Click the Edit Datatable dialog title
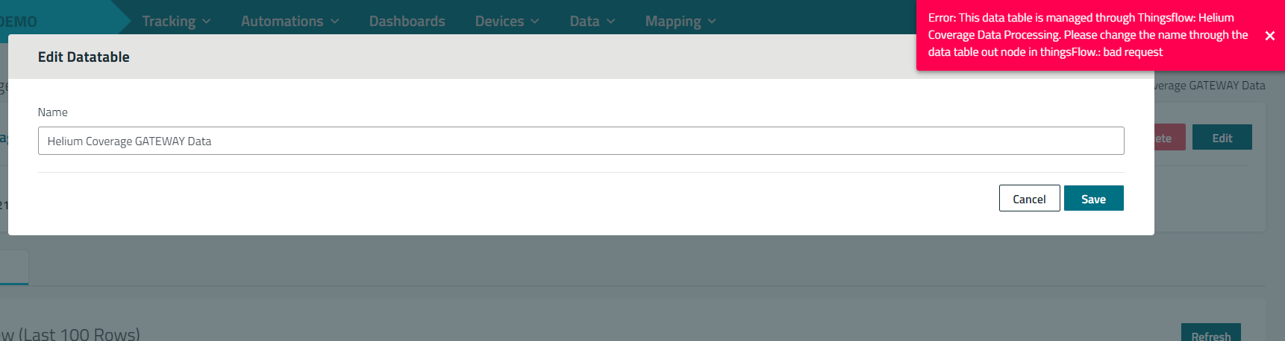This screenshot has width=1285, height=341. (x=84, y=57)
